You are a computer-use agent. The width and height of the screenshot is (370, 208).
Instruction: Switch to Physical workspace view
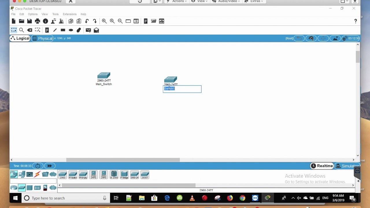(42, 38)
